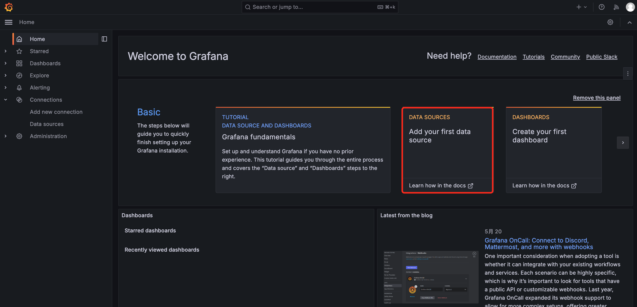This screenshot has width=637, height=307.
Task: Click the search magnifier icon
Action: click(x=248, y=7)
